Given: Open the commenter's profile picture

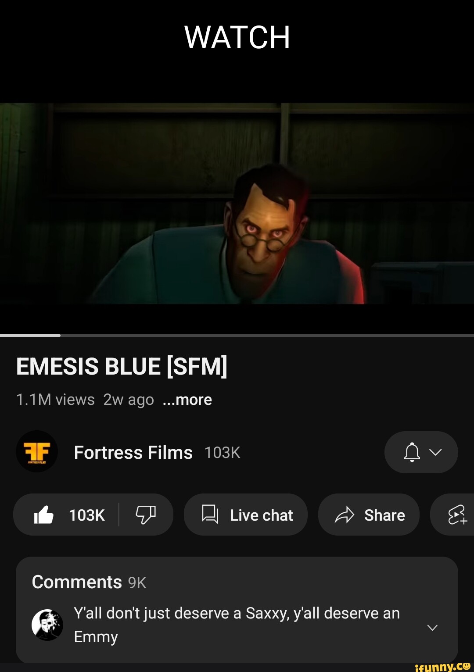Looking at the screenshot, I should coord(47,625).
